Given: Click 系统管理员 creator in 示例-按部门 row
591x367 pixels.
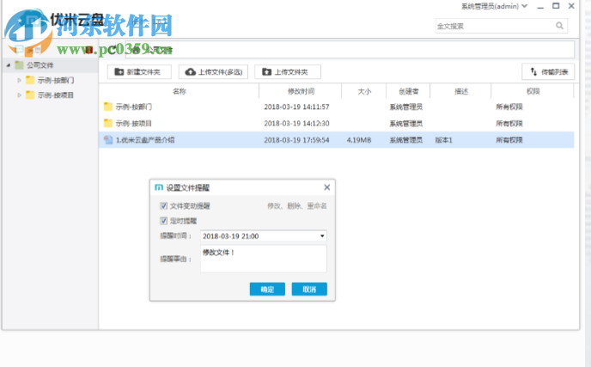Looking at the screenshot, I should point(406,107).
